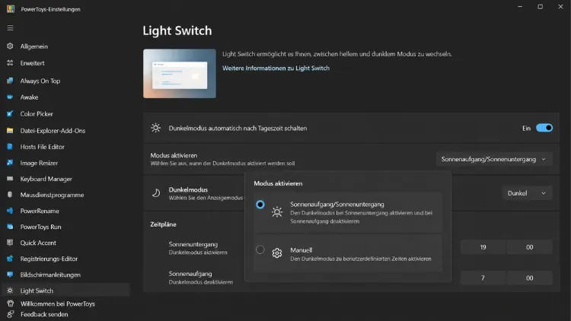
Task: Open the Hosts File Editor page
Action: (x=42, y=147)
